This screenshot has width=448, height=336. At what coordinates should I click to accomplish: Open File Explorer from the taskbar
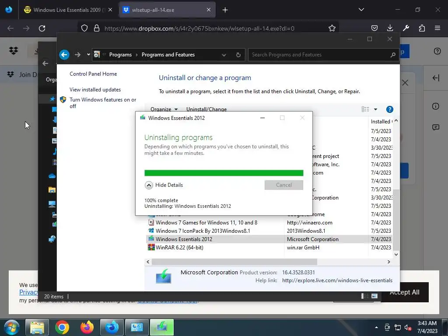point(37,327)
